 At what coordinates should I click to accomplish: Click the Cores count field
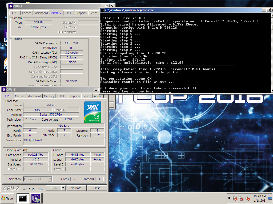[x=75, y=179]
